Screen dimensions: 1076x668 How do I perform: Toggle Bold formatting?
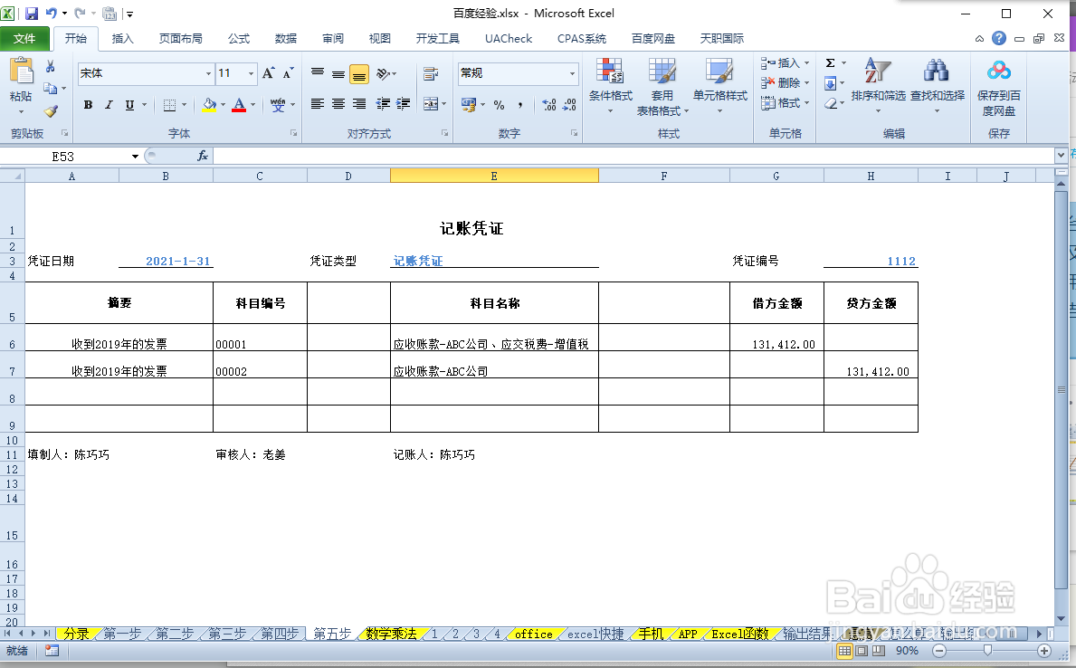[88, 105]
